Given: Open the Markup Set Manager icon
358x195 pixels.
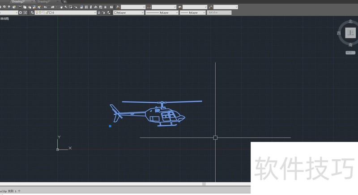Looking at the screenshot, I should pyautogui.click(x=100, y=7).
